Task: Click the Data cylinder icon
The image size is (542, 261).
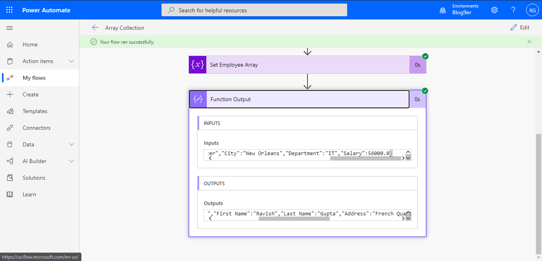Action: [x=10, y=144]
